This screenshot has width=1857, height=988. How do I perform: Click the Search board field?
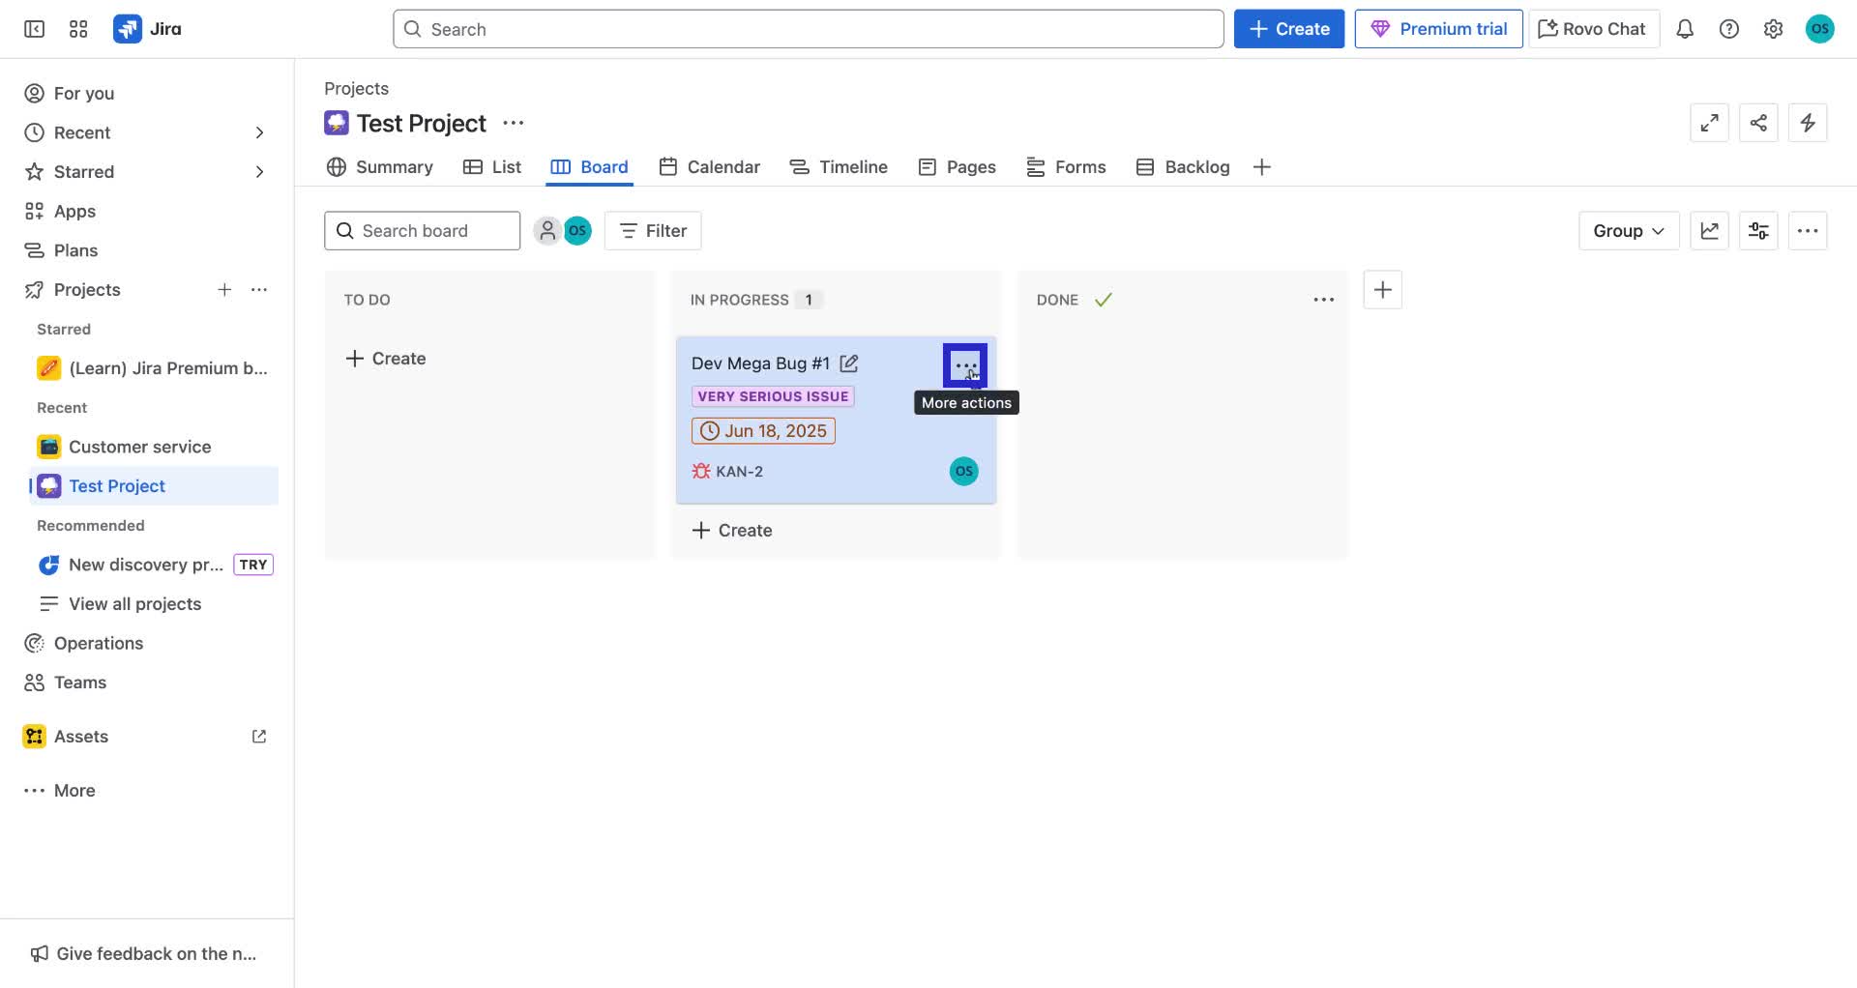point(422,230)
